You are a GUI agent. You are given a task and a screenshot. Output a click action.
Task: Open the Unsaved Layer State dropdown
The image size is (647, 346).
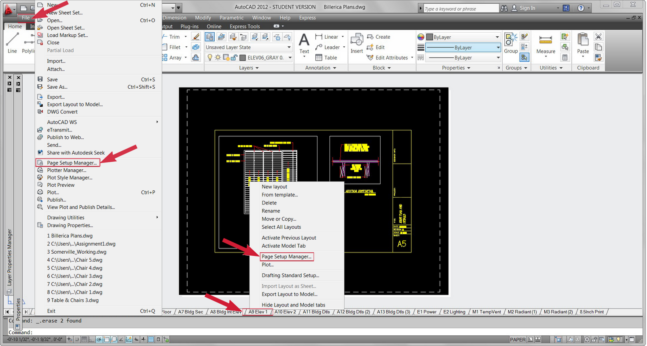click(x=249, y=47)
